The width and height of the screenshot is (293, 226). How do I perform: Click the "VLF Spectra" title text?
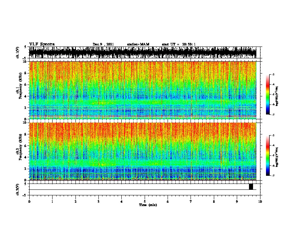tap(42, 44)
